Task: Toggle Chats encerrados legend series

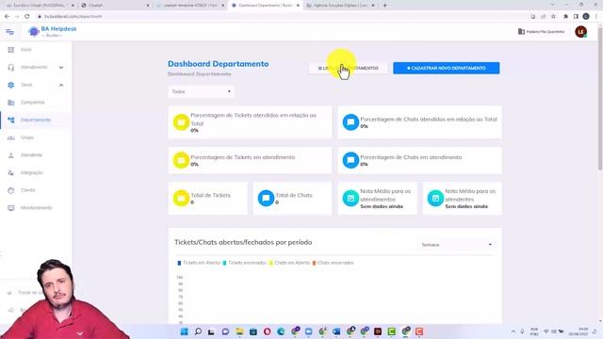Action: pos(333,263)
